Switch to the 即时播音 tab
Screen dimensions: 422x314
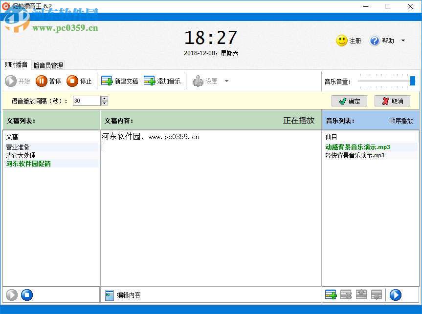[x=17, y=65]
